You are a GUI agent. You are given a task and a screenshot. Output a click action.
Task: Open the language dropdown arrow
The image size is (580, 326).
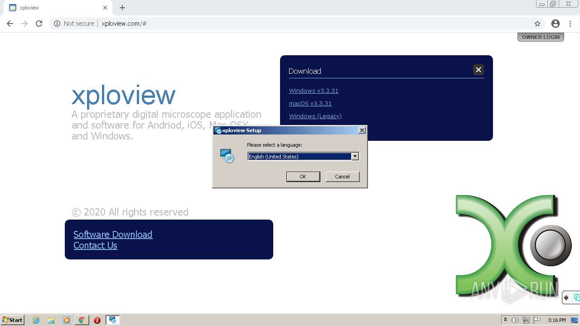point(355,157)
